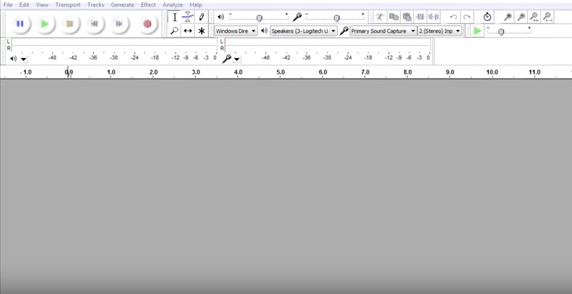The width and height of the screenshot is (572, 294).
Task: Paste audio with the clipboard icon
Action: [407, 17]
